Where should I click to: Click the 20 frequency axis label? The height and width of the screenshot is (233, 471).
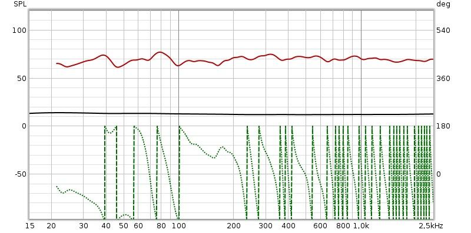pos(51,225)
